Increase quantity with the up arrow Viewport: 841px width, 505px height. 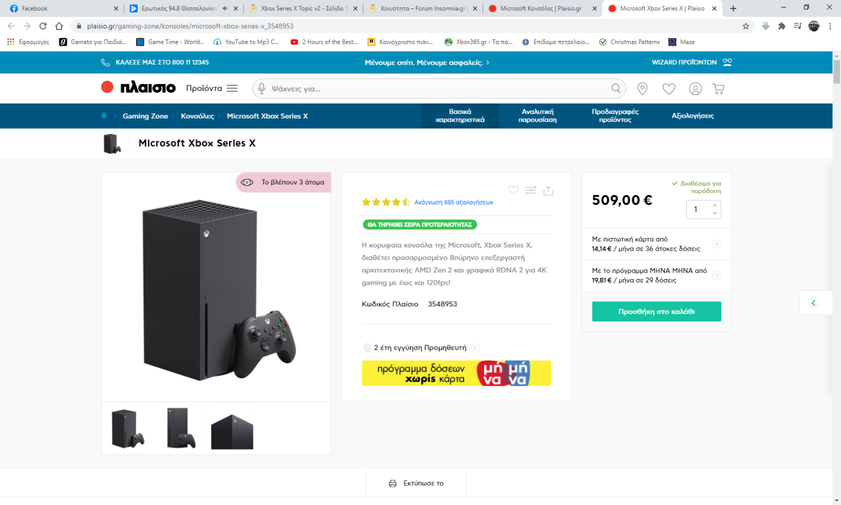[x=715, y=205]
